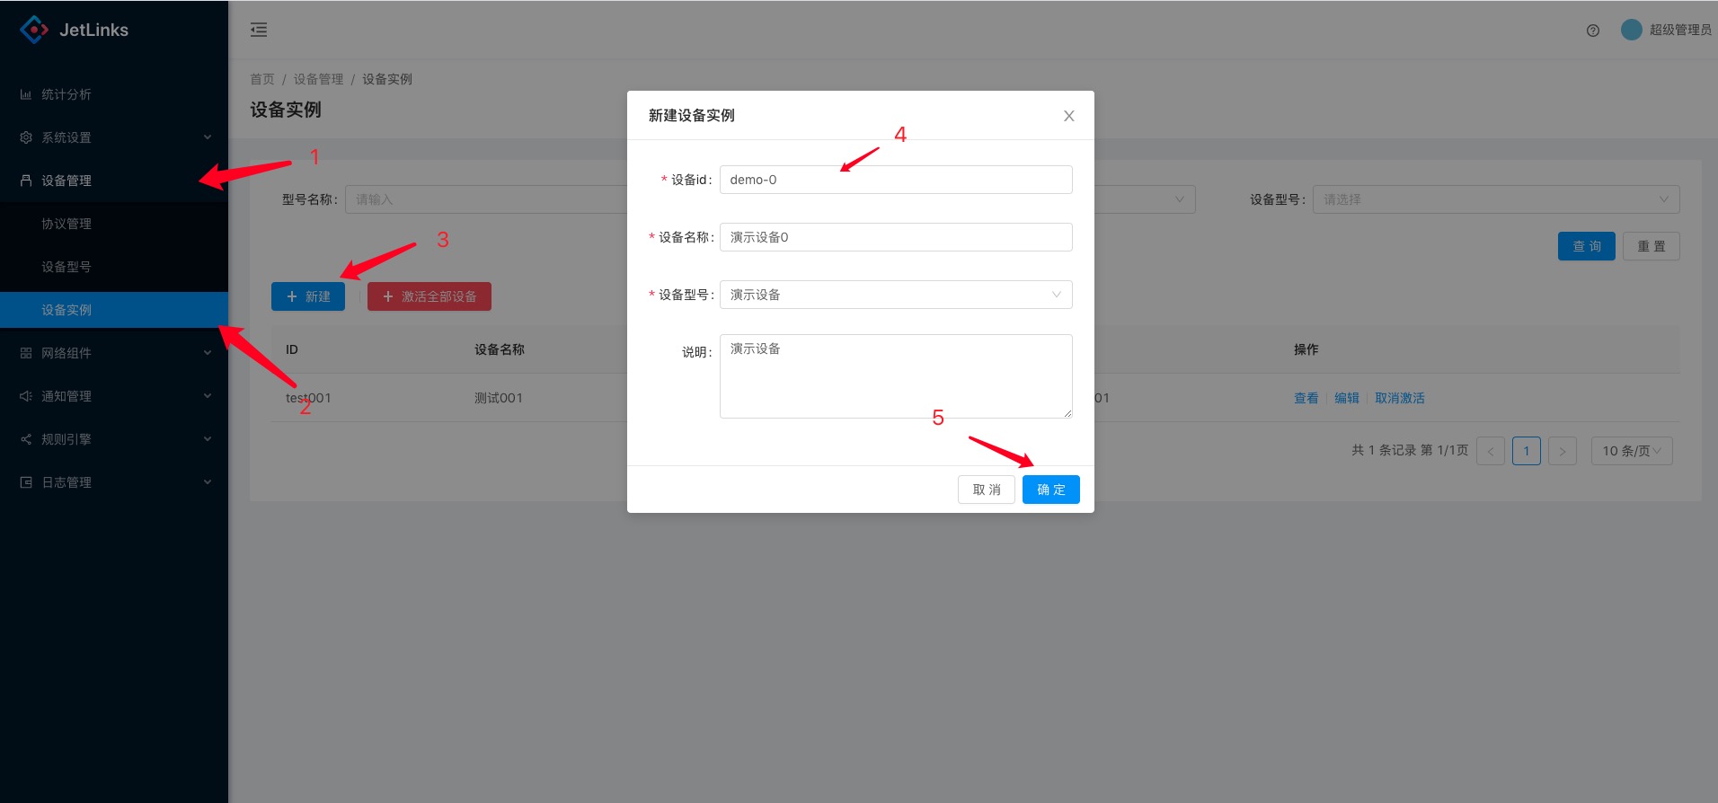Collapse sidebar with the menu fold icon

point(259,30)
